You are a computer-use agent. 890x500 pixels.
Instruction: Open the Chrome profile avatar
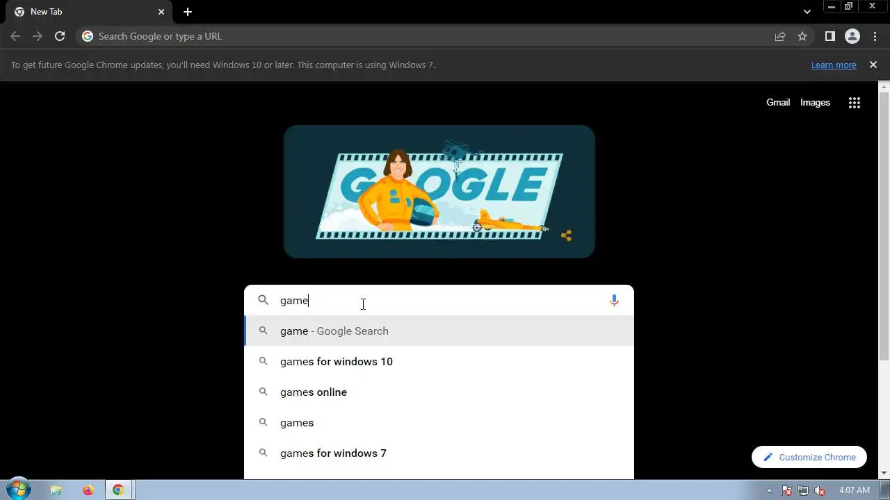coord(852,36)
